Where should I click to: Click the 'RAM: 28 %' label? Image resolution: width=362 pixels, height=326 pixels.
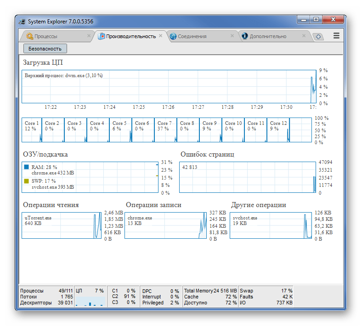coord(44,167)
